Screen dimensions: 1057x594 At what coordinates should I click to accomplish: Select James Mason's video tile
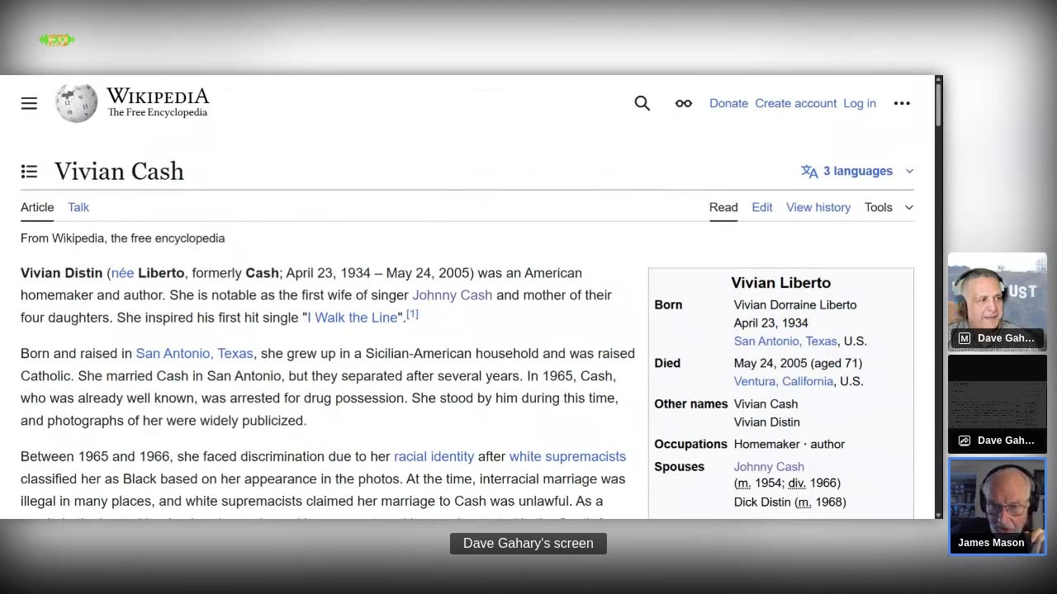[x=998, y=507]
